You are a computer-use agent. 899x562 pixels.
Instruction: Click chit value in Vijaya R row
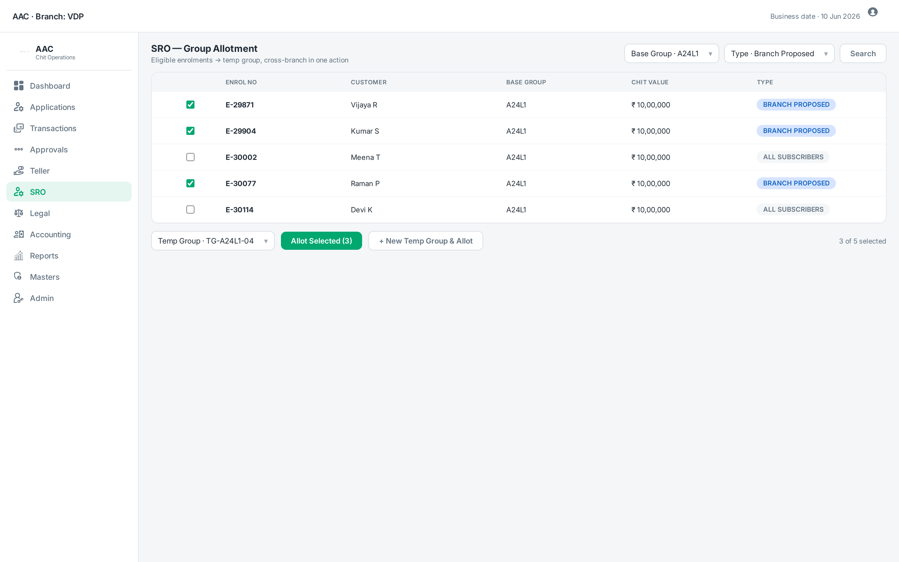coord(651,105)
